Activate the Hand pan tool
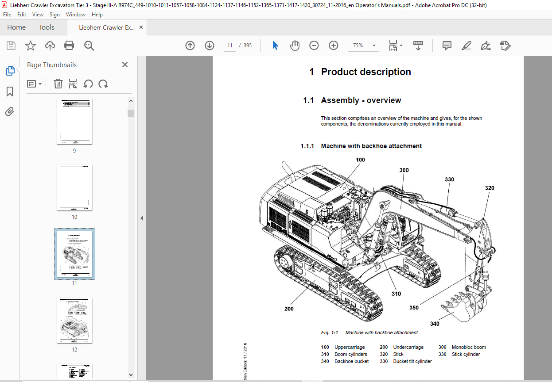552x382 pixels. coord(295,46)
